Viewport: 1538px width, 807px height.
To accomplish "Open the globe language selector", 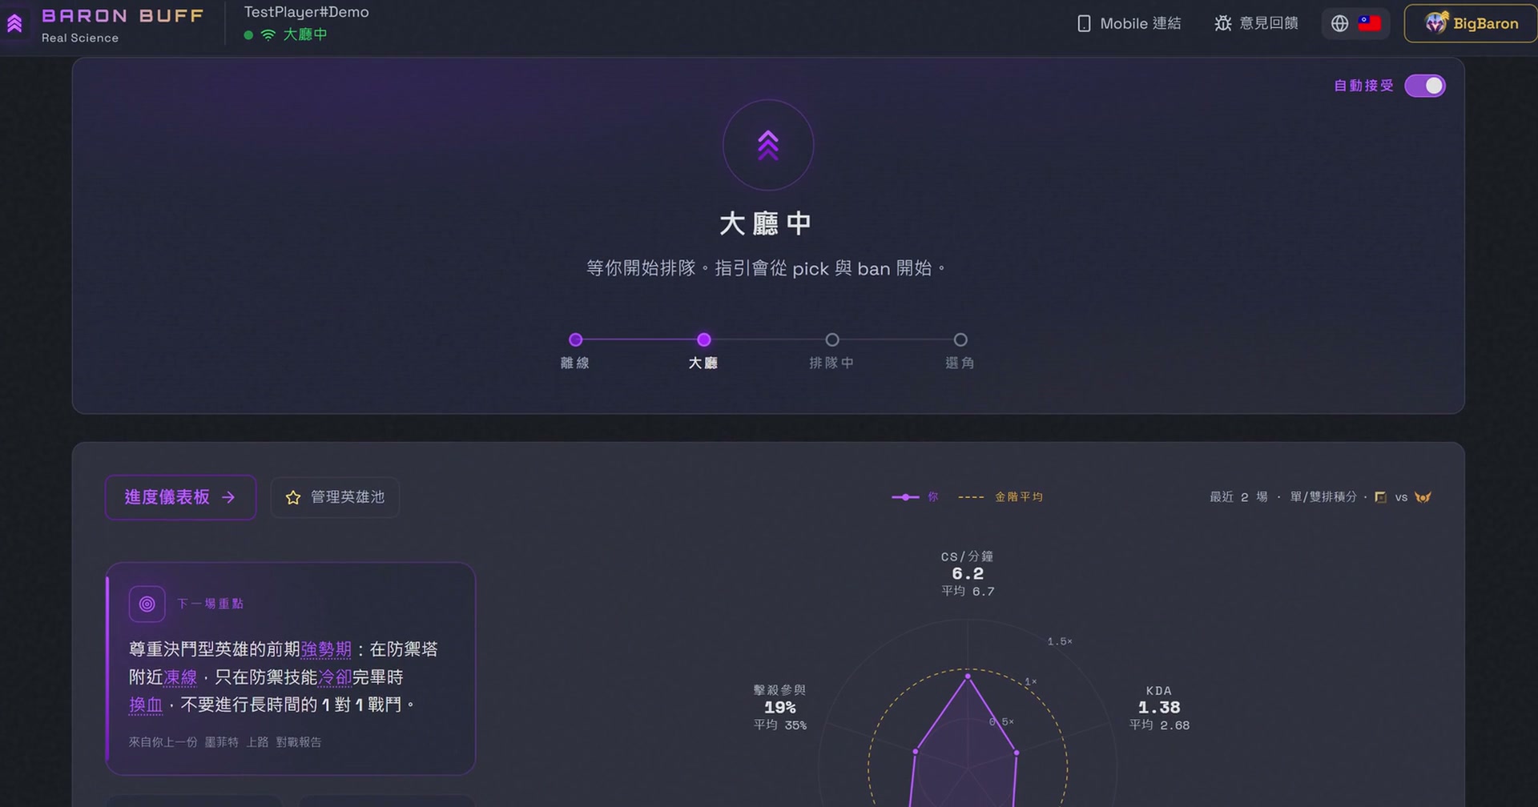I will point(1339,23).
